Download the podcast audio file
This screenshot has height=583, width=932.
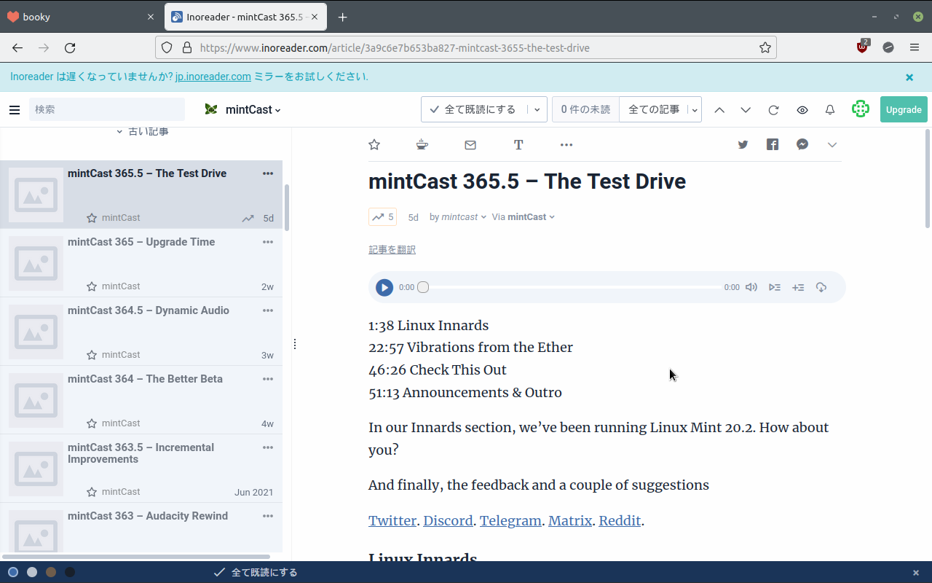821,287
